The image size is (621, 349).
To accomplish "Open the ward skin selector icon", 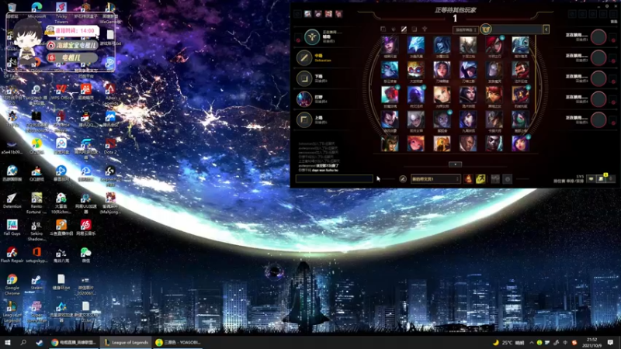I will pyautogui.click(x=495, y=179).
